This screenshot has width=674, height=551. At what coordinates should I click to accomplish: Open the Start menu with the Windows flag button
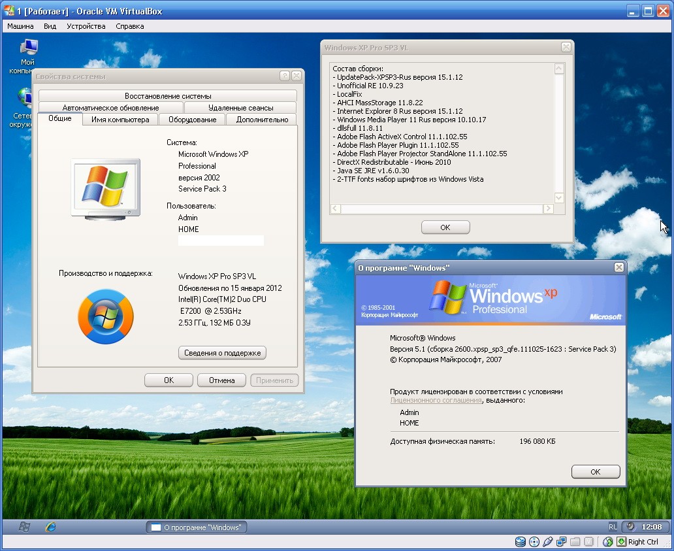(x=25, y=527)
